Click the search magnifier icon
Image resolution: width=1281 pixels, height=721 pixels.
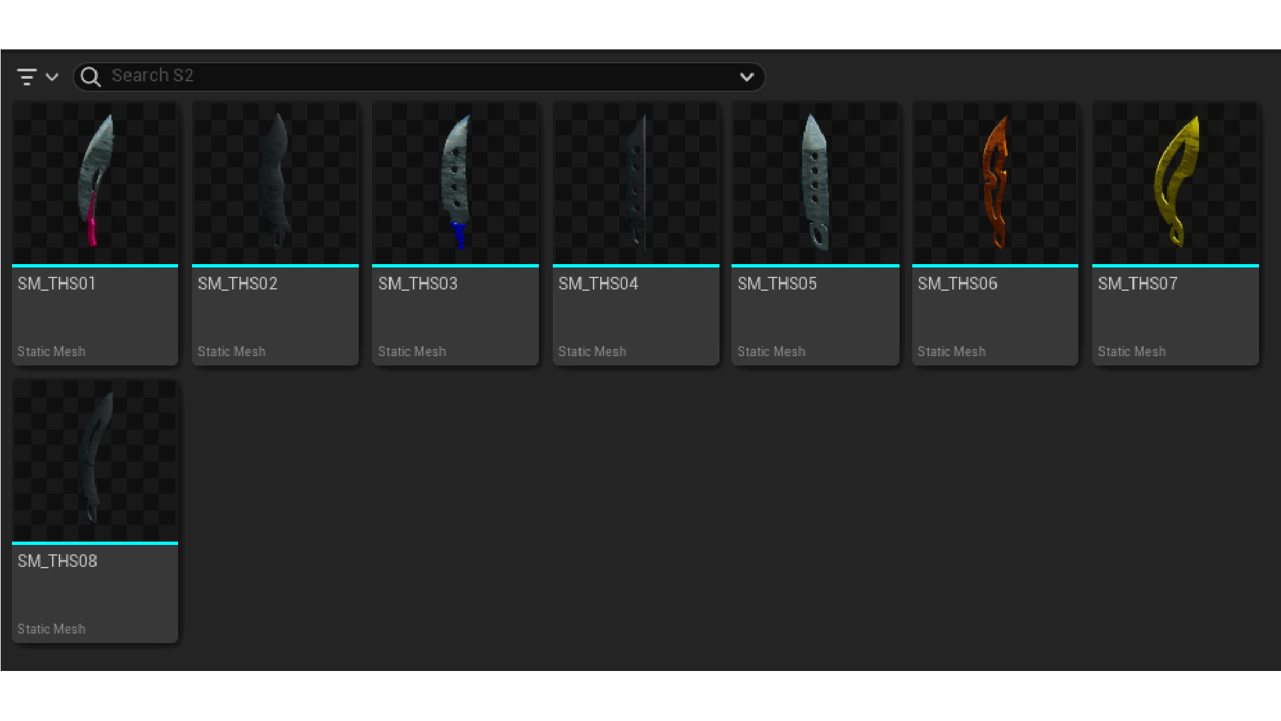click(x=91, y=77)
